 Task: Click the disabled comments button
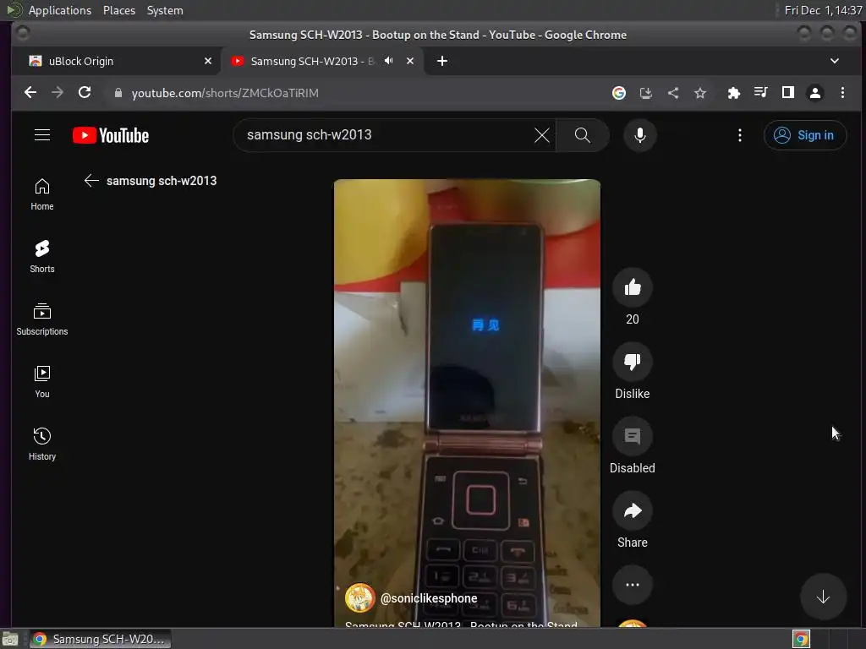pos(633,436)
